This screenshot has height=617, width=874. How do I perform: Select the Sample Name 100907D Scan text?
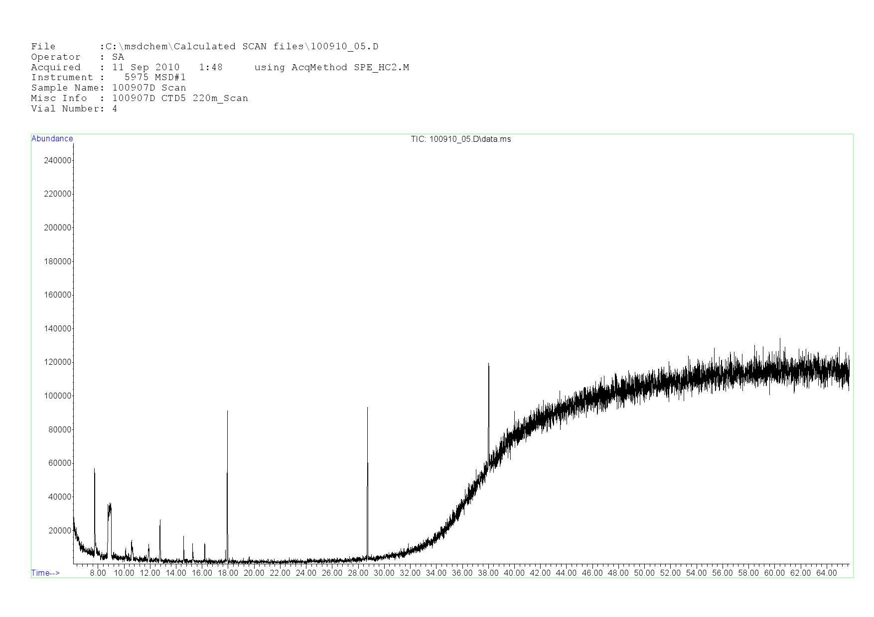(149, 88)
